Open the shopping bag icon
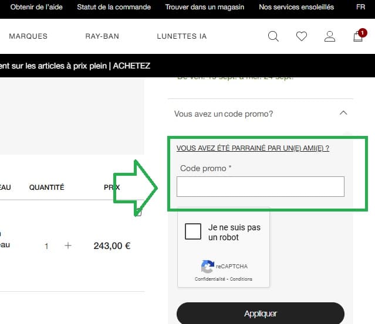 click(x=358, y=36)
